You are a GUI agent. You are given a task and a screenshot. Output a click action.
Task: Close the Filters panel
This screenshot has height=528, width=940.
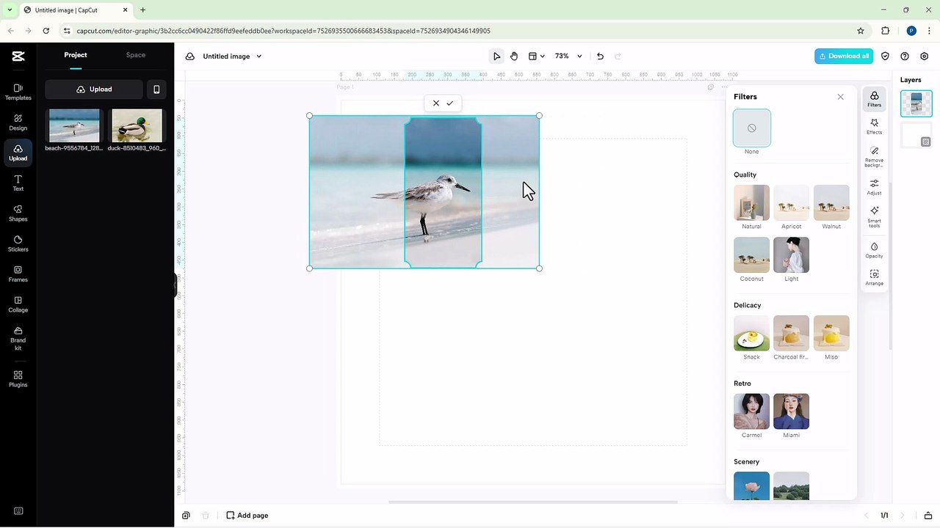(x=841, y=97)
